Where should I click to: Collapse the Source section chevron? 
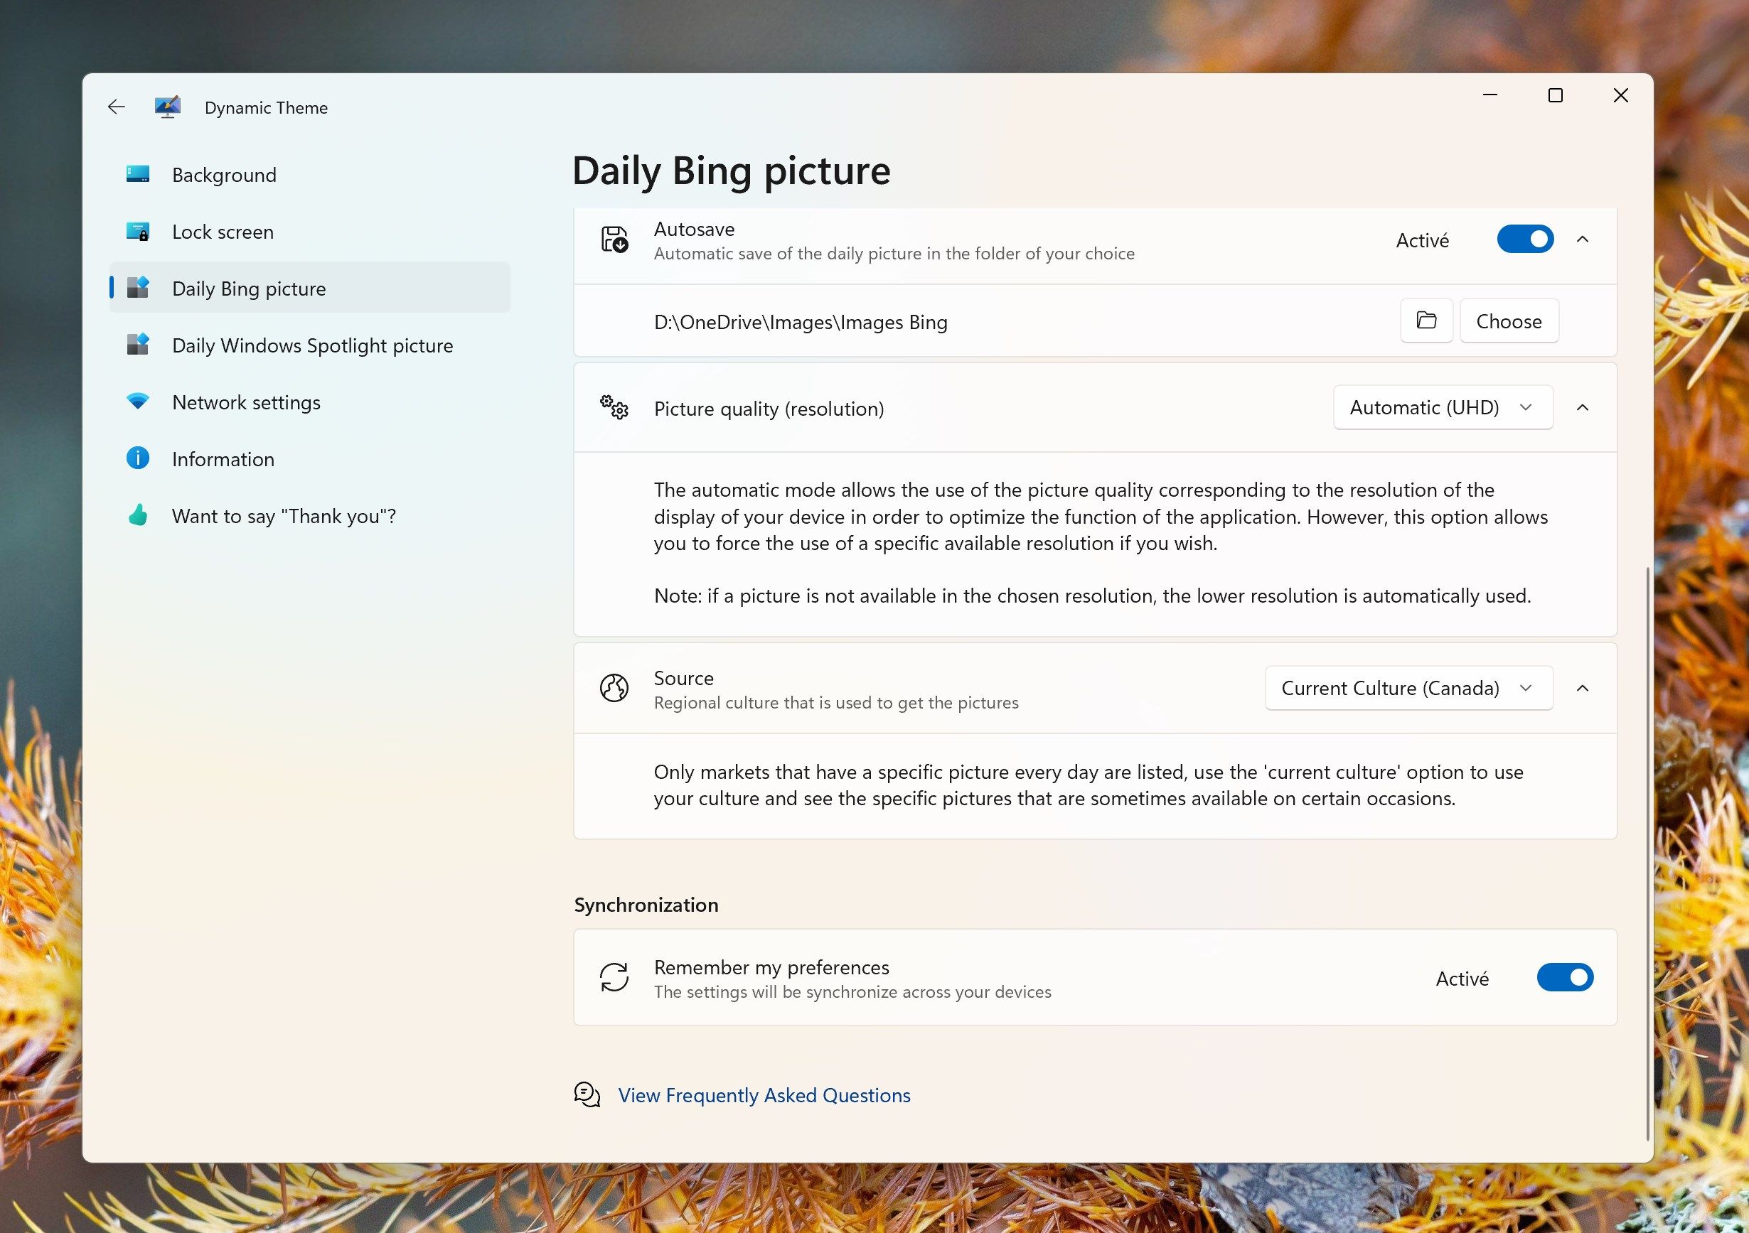tap(1583, 689)
